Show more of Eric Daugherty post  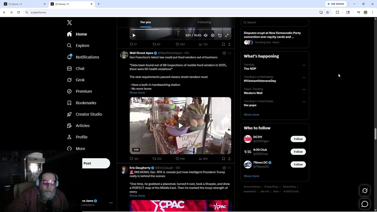[x=137, y=196]
